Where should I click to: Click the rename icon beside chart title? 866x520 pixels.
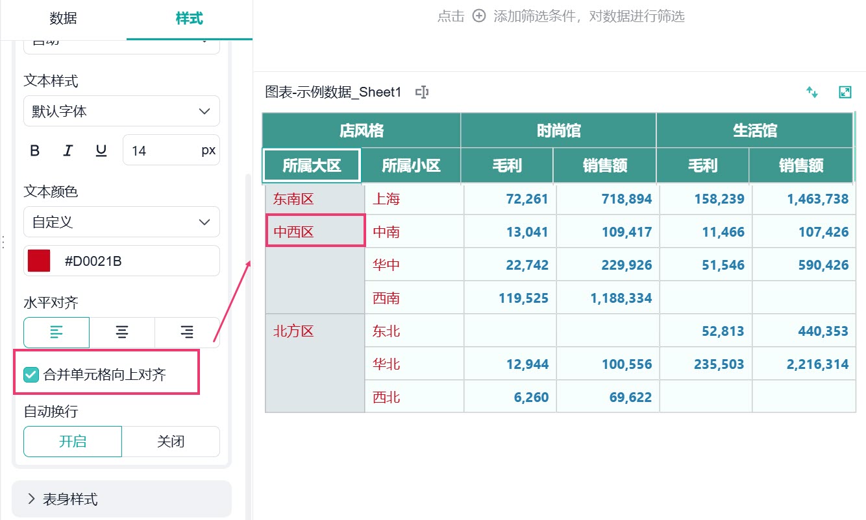pyautogui.click(x=422, y=92)
